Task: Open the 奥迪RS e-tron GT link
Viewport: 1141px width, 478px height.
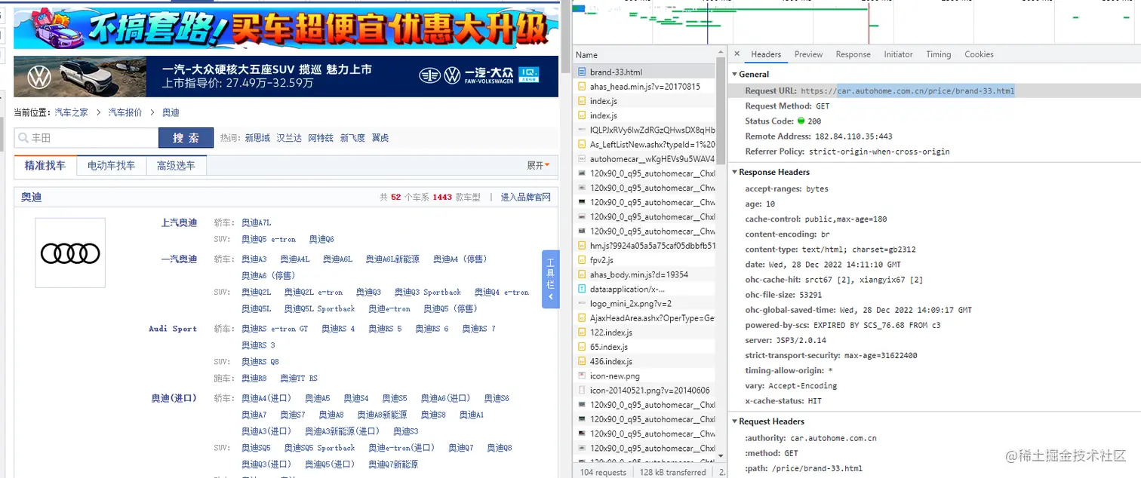Action: (x=275, y=329)
